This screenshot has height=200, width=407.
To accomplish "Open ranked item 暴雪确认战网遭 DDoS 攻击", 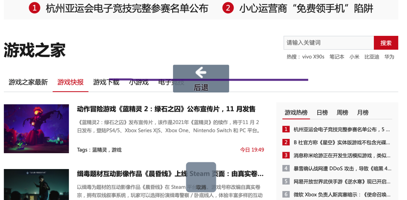I will coord(342,168).
